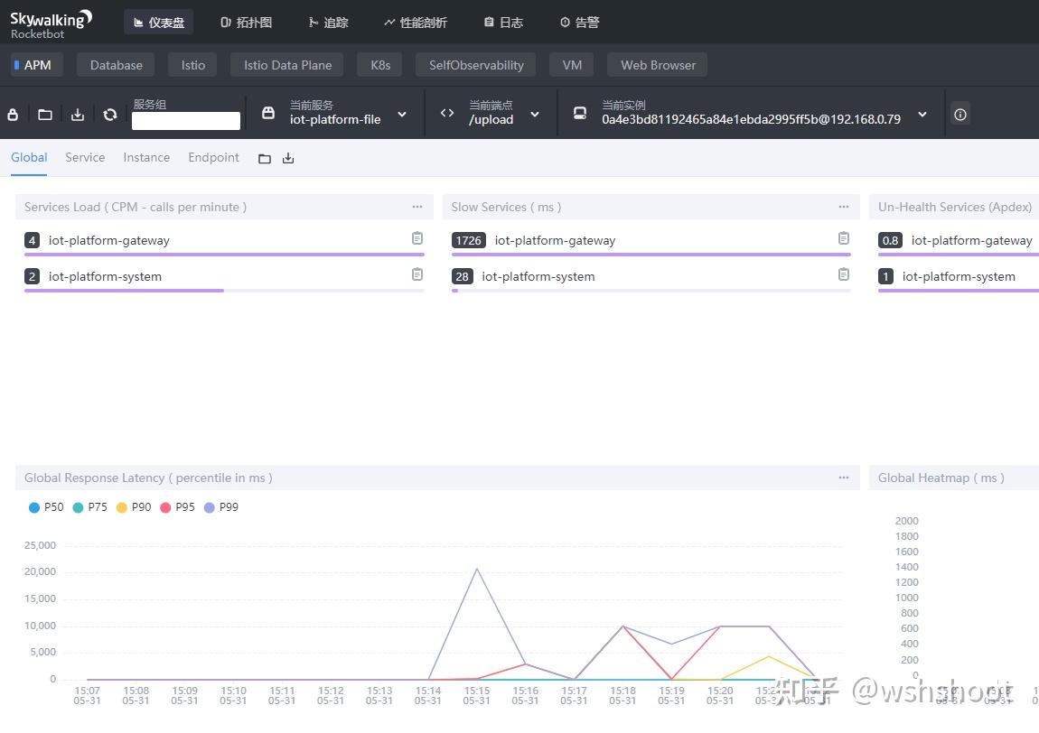
Task: Expand the current endpoint /upload dropdown
Action: 535,115
